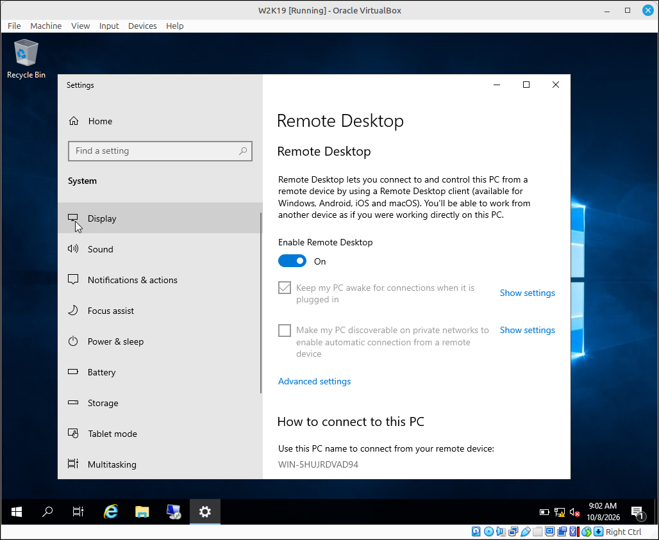Click the VirtualBox optical disc status icon
Screen dimensions: 659x540
pos(488,532)
